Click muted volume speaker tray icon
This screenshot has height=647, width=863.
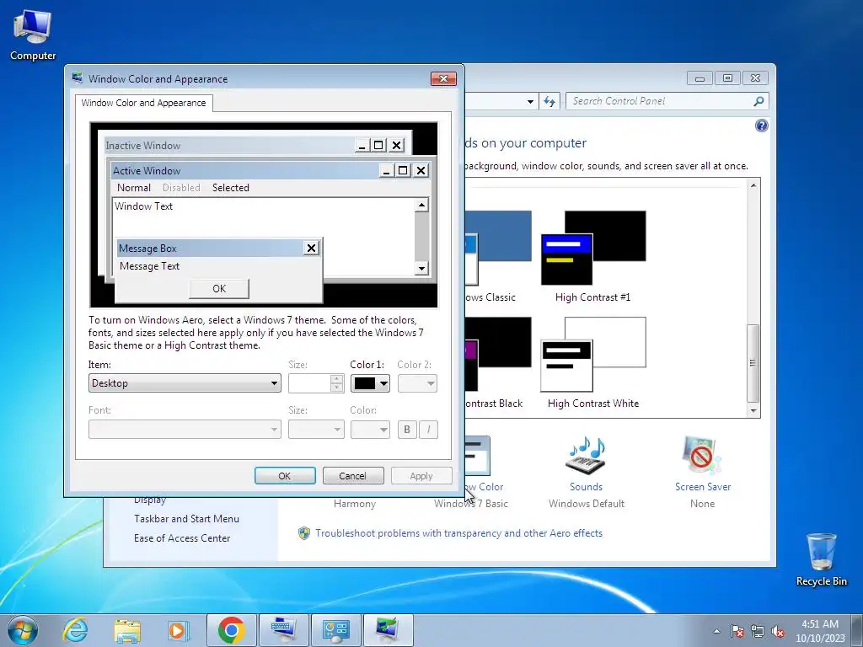(x=778, y=631)
